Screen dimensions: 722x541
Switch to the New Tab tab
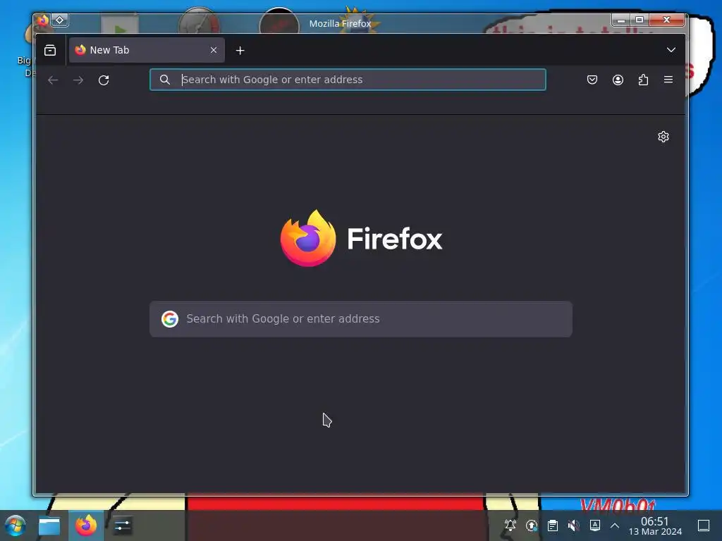click(x=147, y=50)
